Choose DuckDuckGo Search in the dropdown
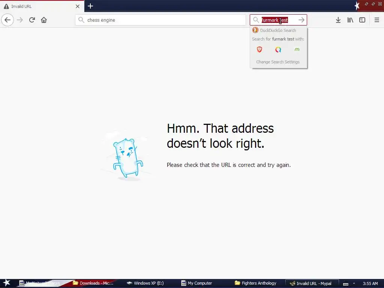 point(279,30)
